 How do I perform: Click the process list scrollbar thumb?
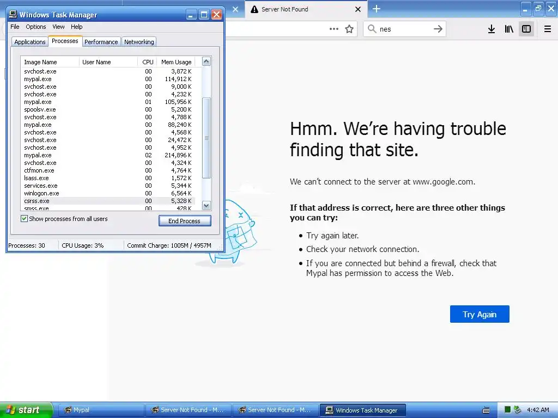[x=207, y=138]
